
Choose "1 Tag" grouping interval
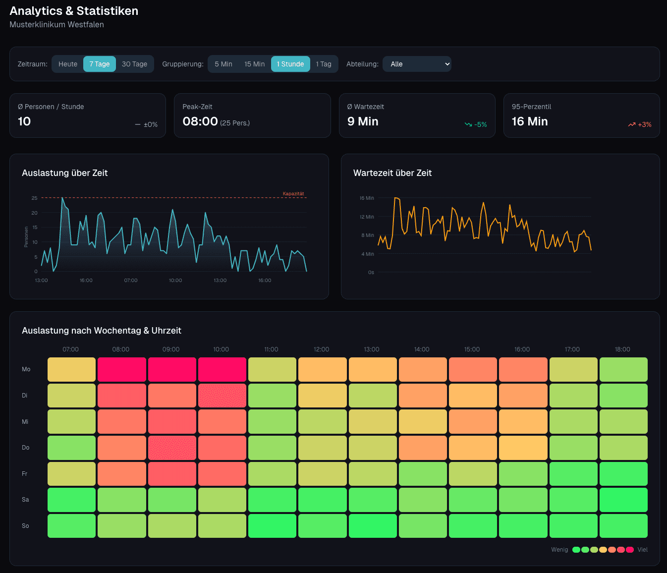pos(324,64)
